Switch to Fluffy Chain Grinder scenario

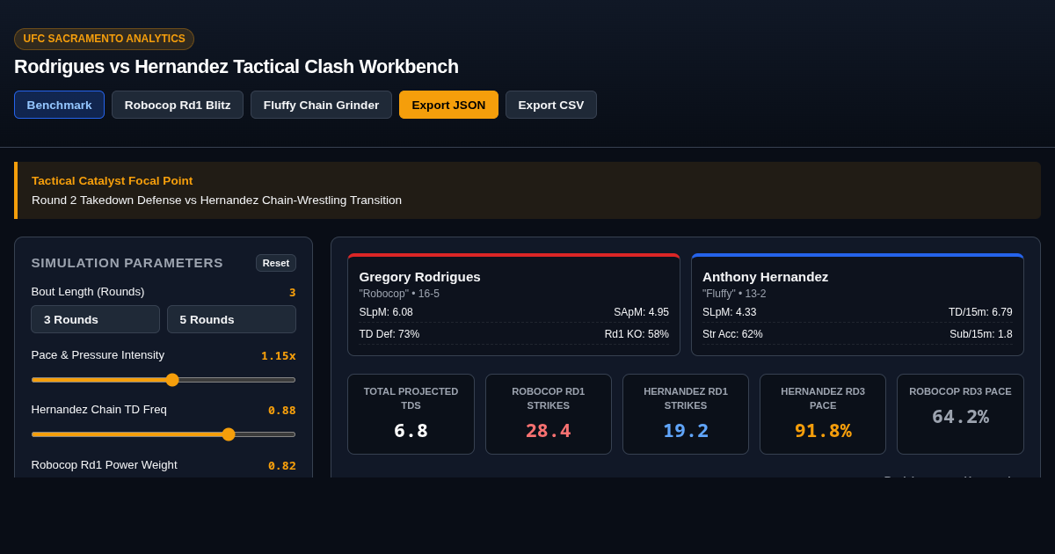[x=321, y=105]
